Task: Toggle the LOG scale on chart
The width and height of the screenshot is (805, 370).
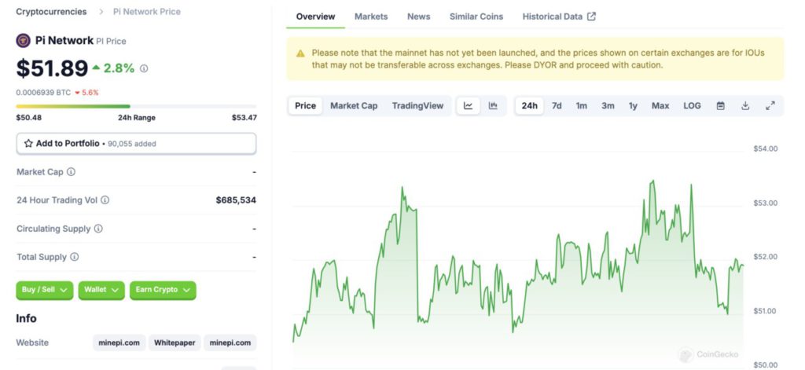Action: point(692,106)
